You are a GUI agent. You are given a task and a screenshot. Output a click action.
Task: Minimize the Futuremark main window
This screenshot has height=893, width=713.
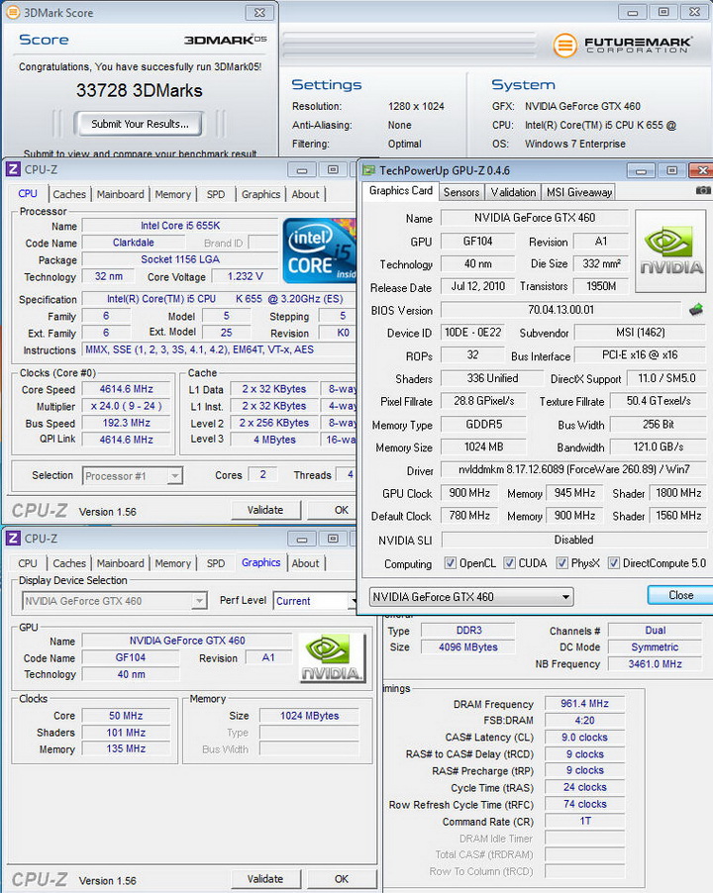coord(632,12)
